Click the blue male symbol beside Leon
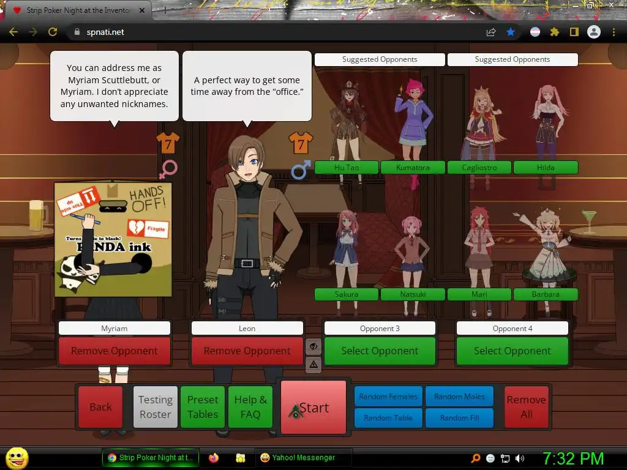This screenshot has width=627, height=470. point(301,170)
